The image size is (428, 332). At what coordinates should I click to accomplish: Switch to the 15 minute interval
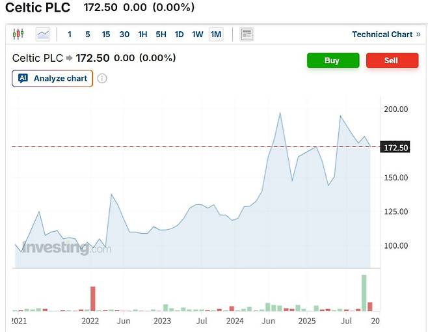[106, 35]
